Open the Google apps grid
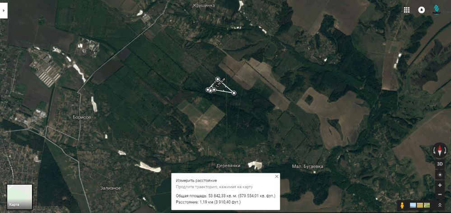This screenshot has height=213, width=451. coord(407,10)
